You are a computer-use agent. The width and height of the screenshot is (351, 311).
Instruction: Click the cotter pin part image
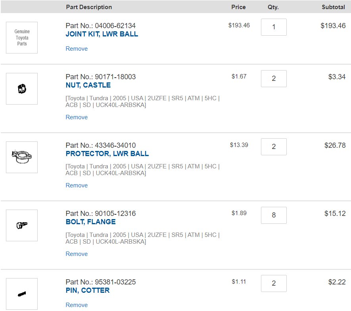coord(22,294)
